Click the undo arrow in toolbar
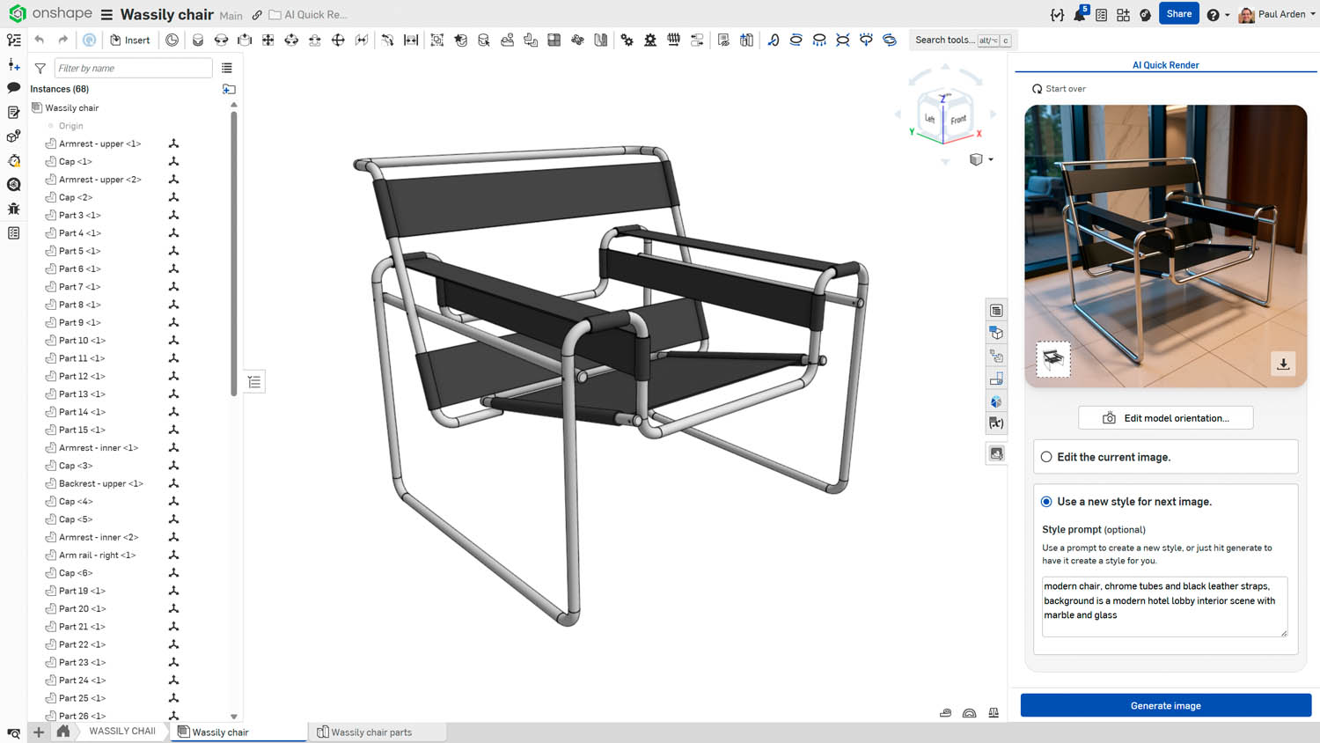This screenshot has width=1320, height=743. click(x=40, y=40)
